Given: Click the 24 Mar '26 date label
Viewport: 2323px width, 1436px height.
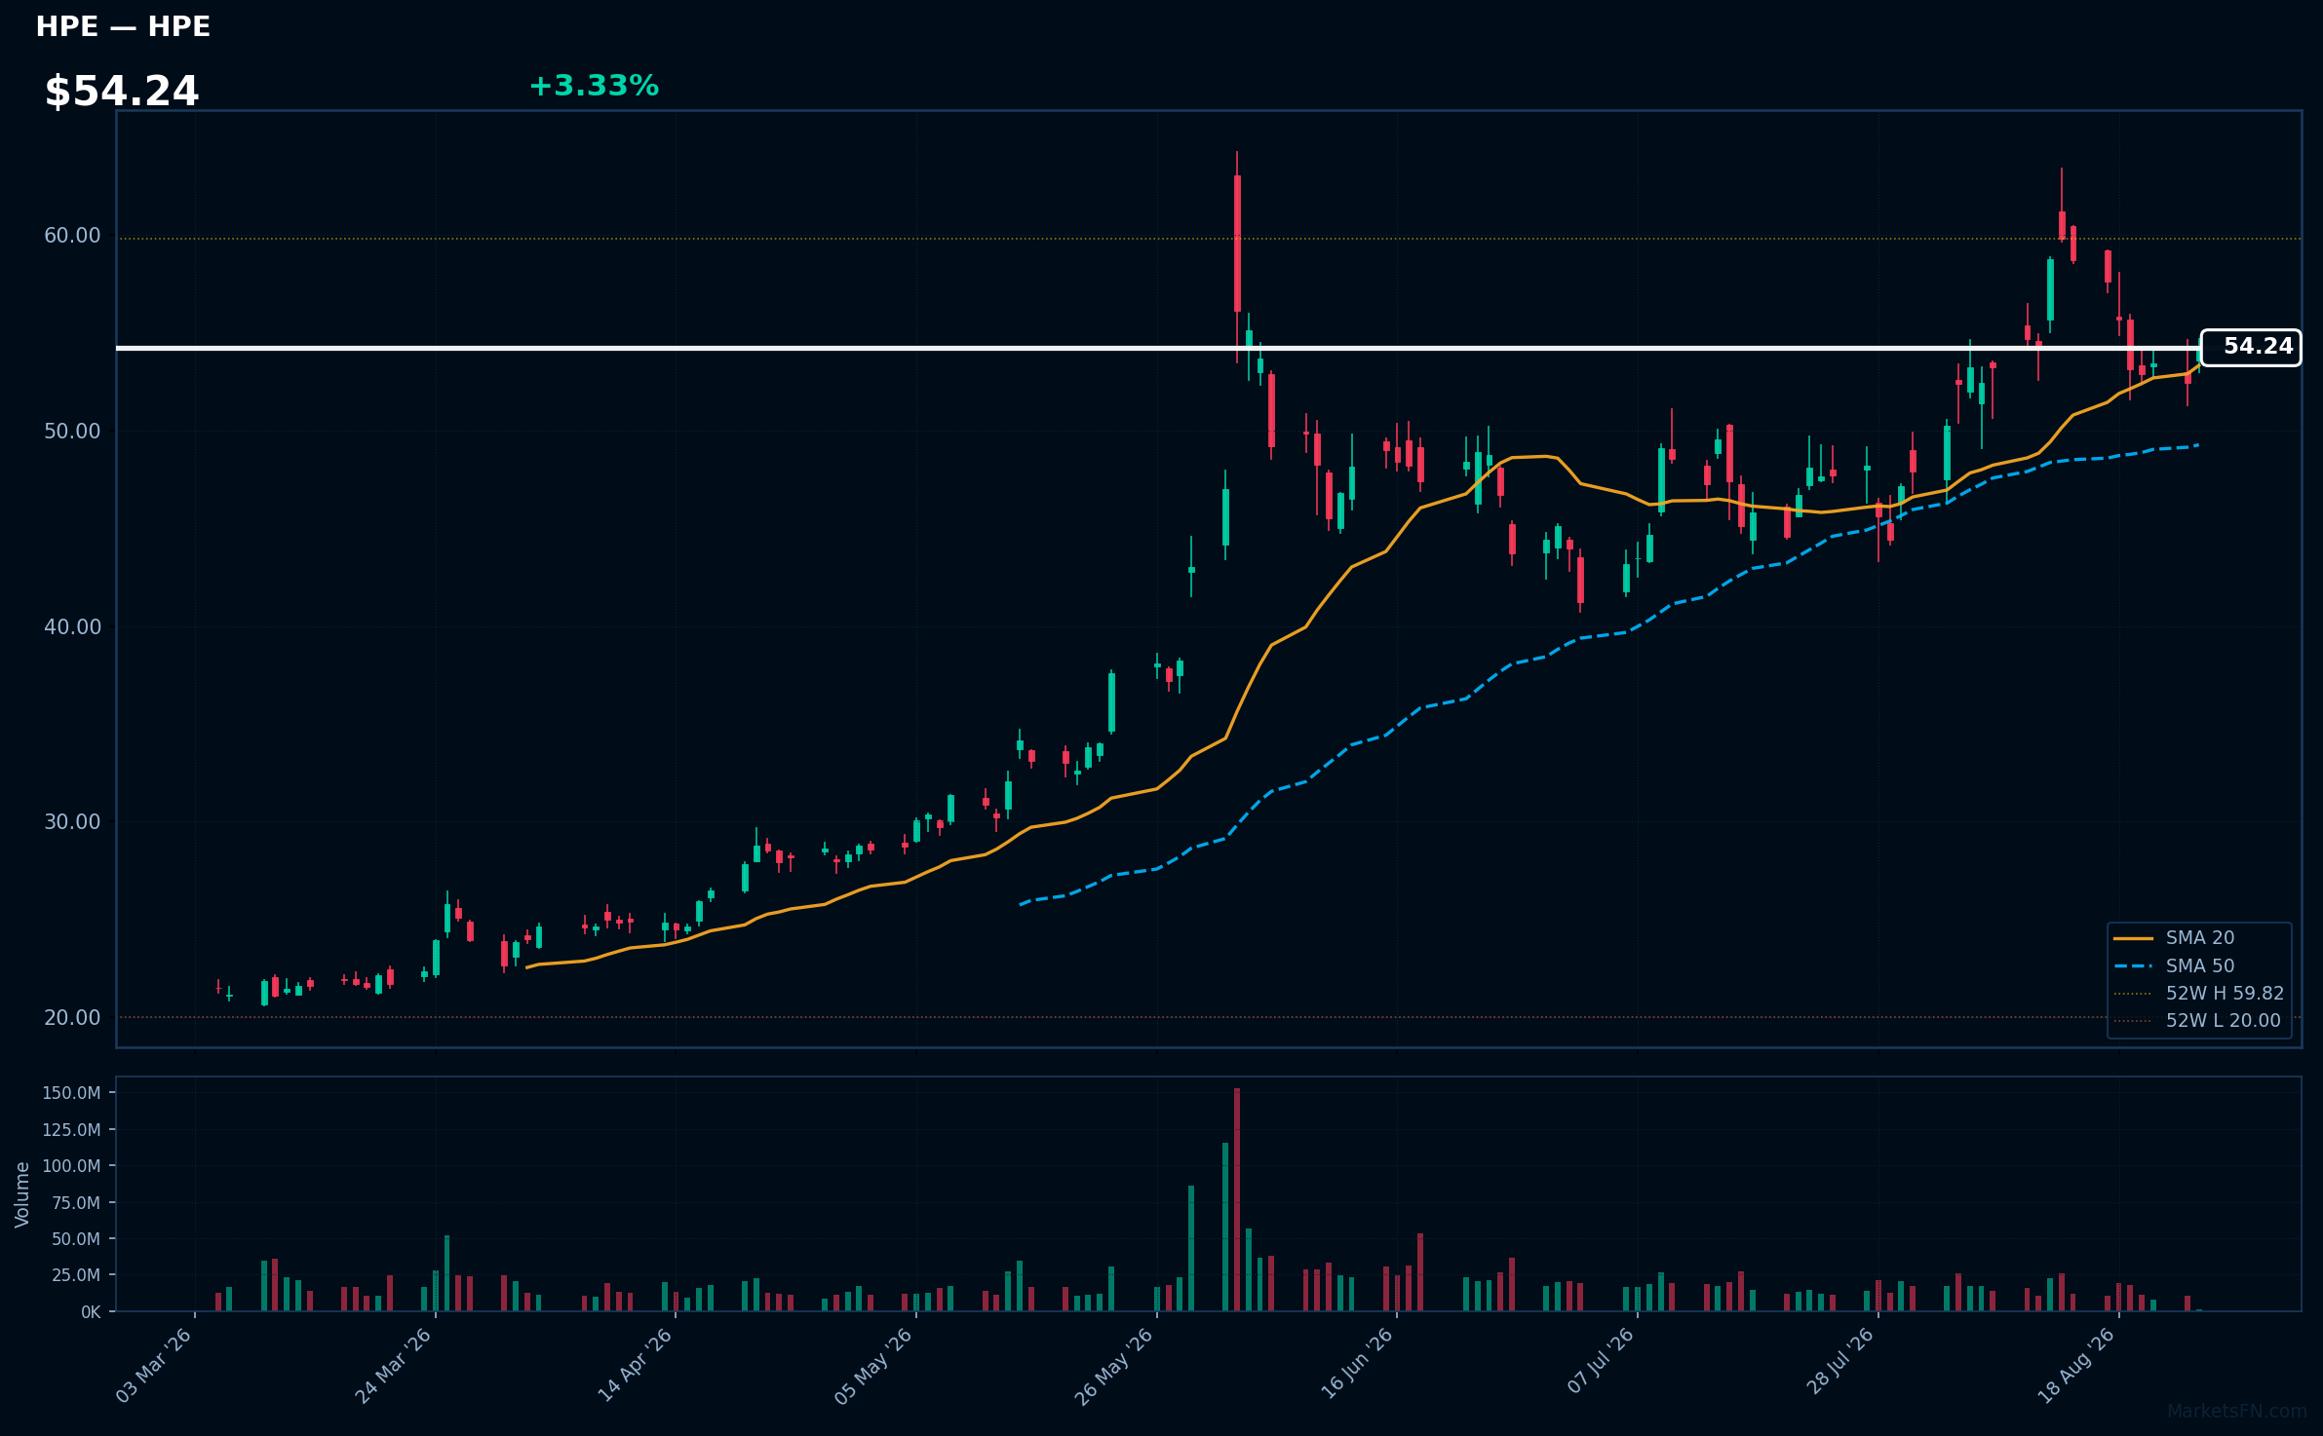Looking at the screenshot, I should pos(394,1365).
